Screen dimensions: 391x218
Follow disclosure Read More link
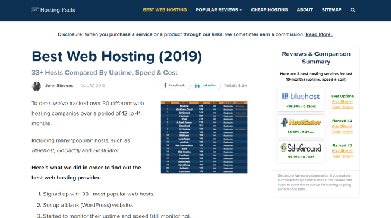tap(319, 34)
